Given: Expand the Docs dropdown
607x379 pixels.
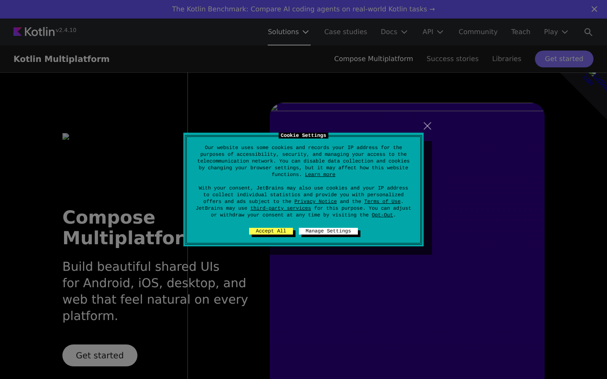Looking at the screenshot, I should point(394,32).
